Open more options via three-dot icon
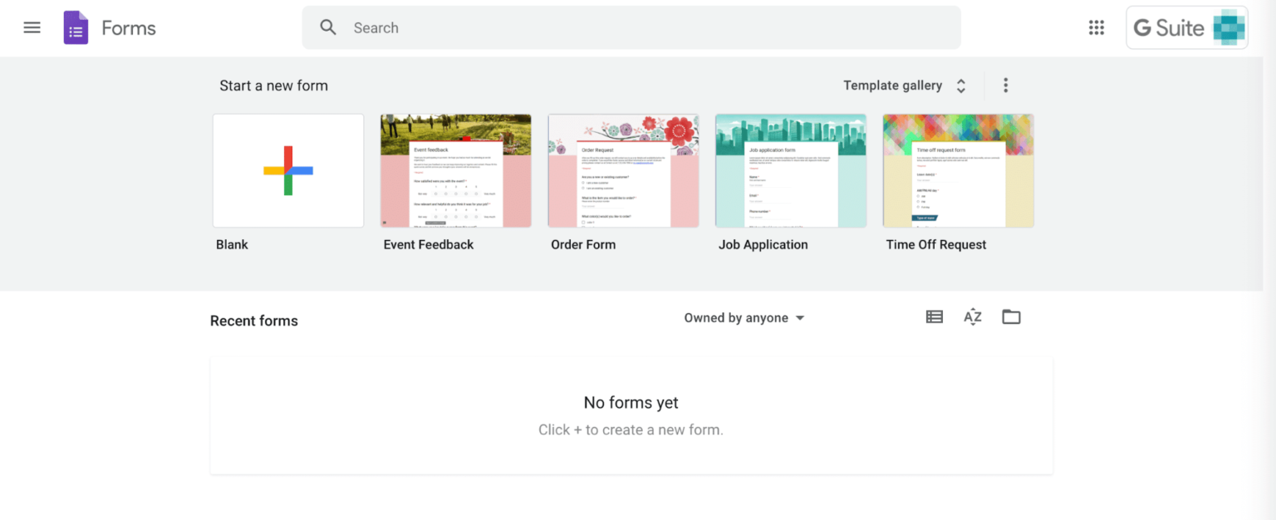Image resolution: width=1276 pixels, height=520 pixels. click(x=1005, y=85)
